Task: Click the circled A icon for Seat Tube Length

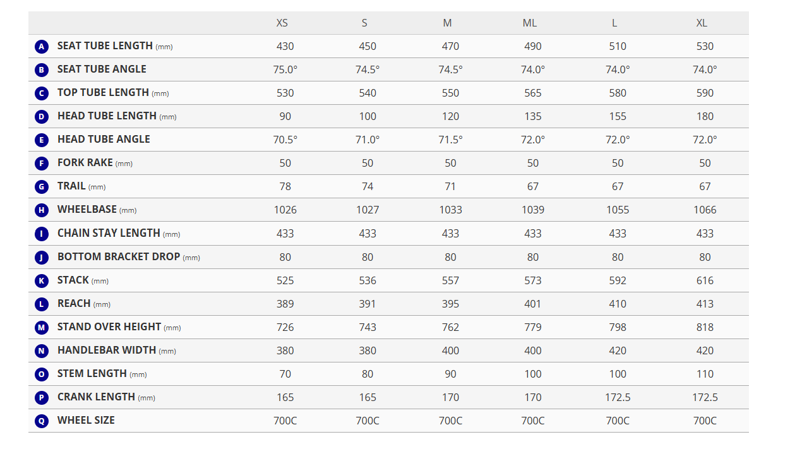Action: [x=42, y=47]
